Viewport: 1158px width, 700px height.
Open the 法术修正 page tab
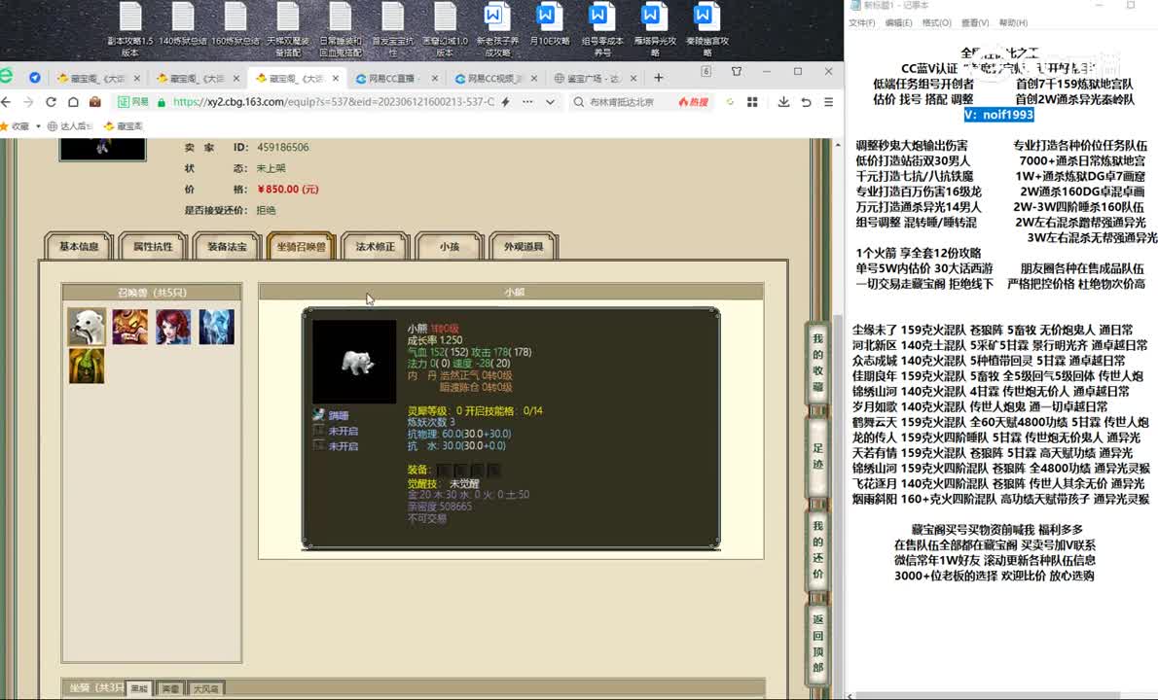click(x=376, y=246)
